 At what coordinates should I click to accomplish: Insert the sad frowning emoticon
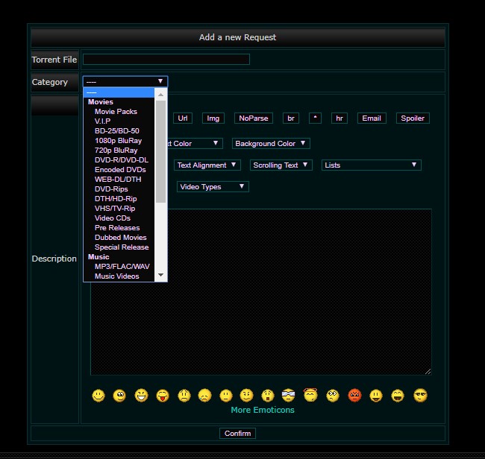(204, 396)
